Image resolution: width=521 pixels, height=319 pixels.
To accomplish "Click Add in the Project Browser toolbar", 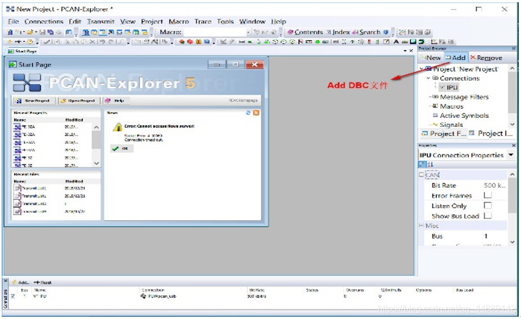I will tap(456, 57).
